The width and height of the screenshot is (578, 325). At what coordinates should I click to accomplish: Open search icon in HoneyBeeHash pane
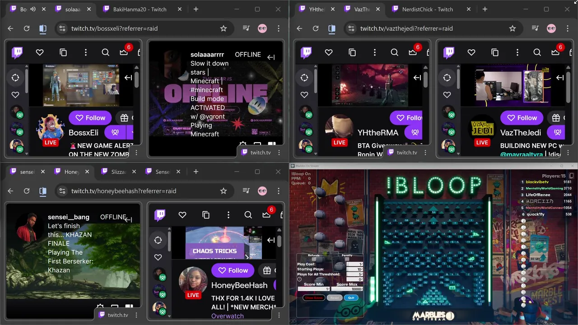[248, 215]
